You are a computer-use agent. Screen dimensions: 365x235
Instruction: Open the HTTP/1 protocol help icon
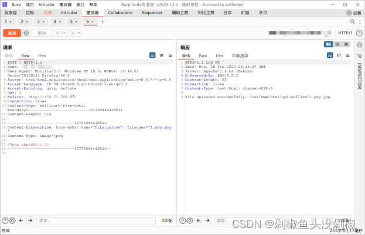(359, 33)
